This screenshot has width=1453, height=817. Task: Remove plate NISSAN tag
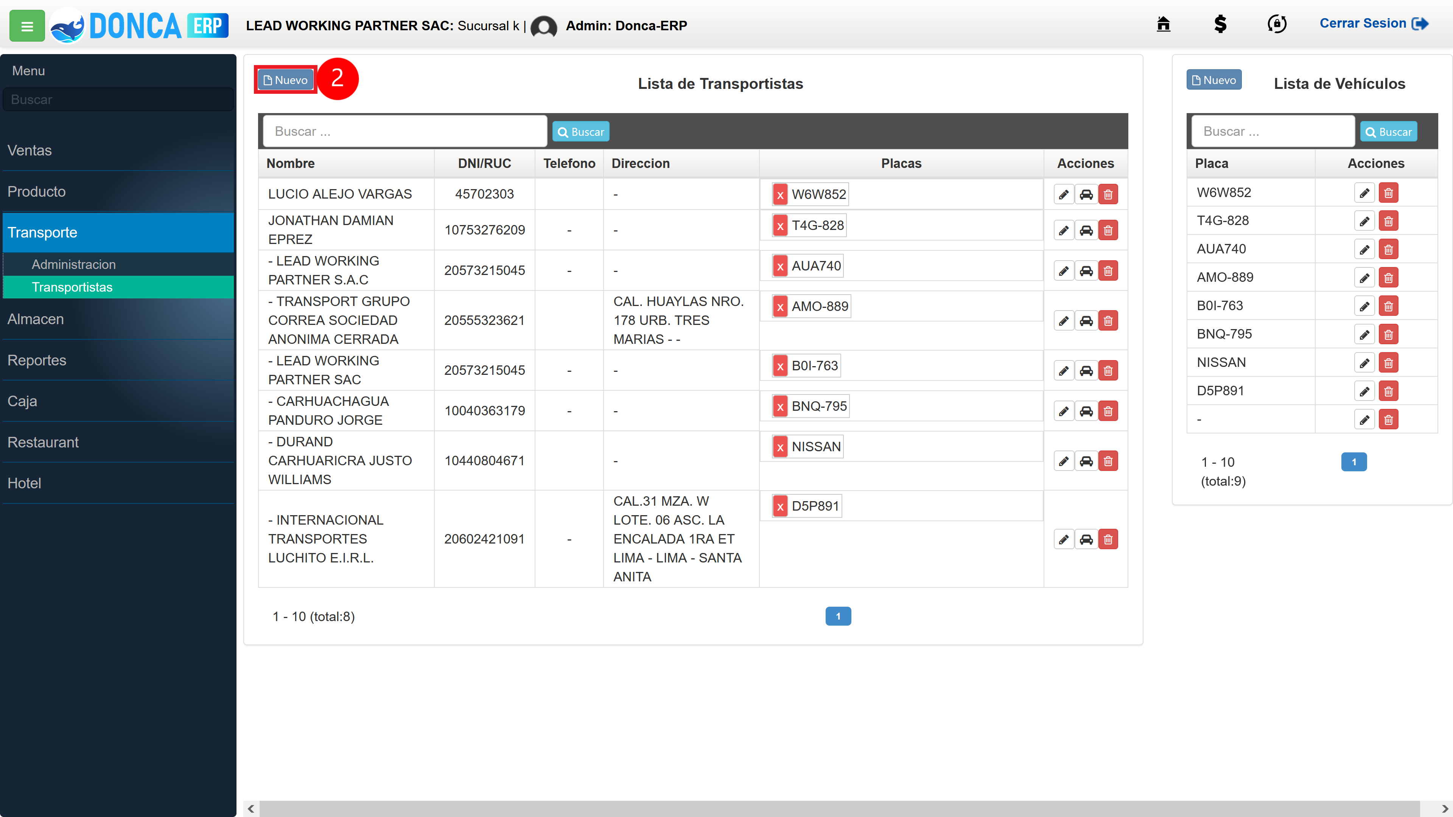[780, 447]
